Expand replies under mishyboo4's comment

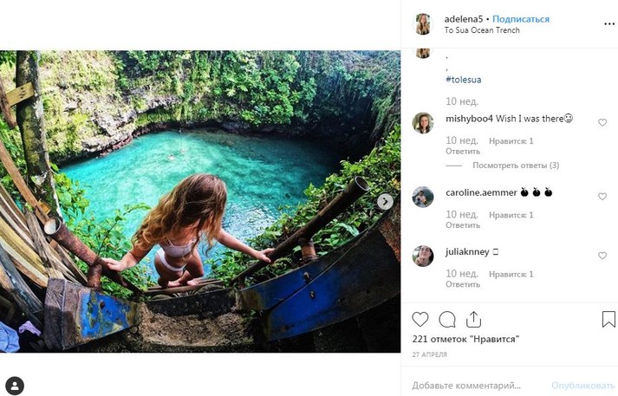pyautogui.click(x=515, y=166)
